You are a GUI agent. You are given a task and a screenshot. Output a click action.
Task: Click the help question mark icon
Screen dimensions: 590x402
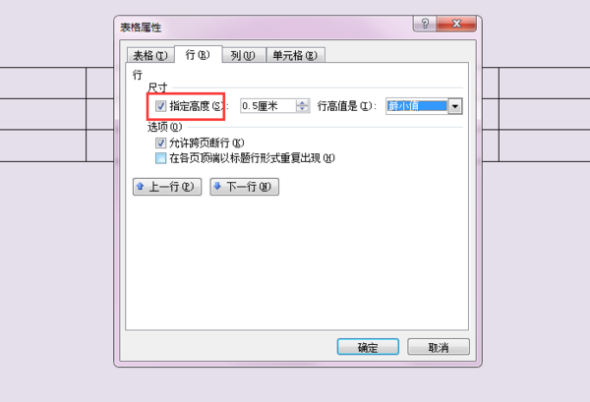pos(425,24)
